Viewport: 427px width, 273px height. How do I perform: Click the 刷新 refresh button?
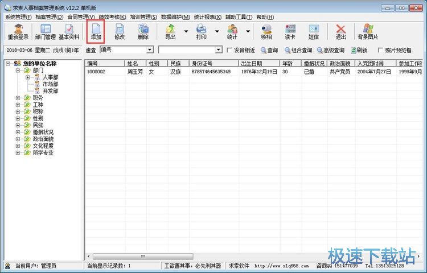tap(359, 50)
